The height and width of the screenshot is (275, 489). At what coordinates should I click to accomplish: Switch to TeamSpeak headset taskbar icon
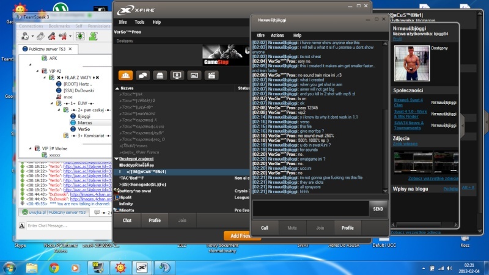[x=164, y=268]
